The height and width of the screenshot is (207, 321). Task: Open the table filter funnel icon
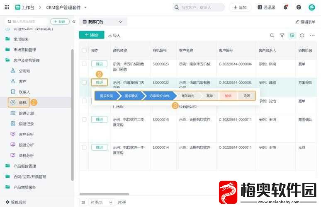point(282,35)
